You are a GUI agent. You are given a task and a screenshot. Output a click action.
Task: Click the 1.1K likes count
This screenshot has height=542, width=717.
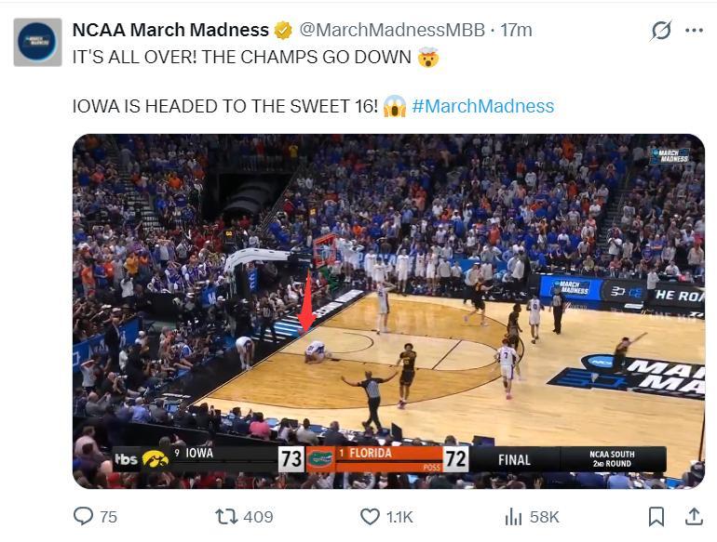coord(399,517)
